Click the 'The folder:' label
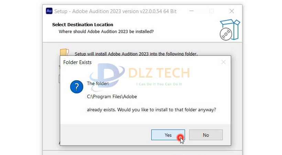 coord(98,83)
